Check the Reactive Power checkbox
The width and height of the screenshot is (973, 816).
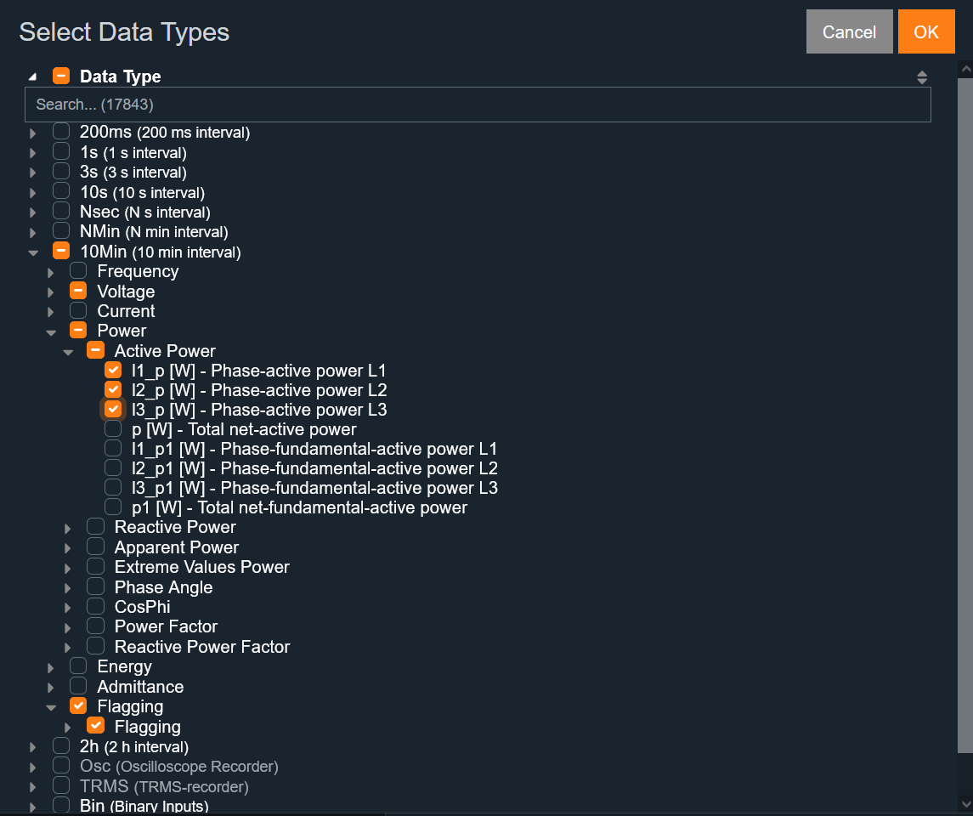96,527
